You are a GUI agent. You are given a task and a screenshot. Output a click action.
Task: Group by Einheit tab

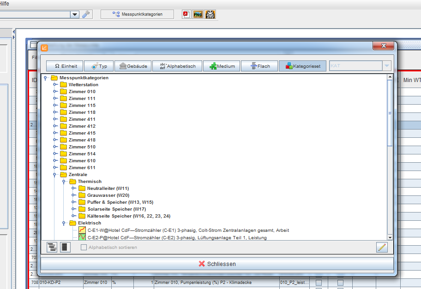pyautogui.click(x=65, y=66)
